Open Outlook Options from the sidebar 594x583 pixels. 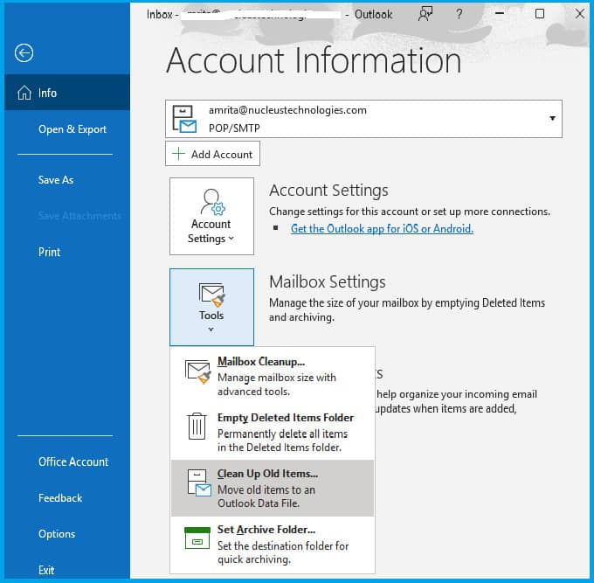click(57, 534)
